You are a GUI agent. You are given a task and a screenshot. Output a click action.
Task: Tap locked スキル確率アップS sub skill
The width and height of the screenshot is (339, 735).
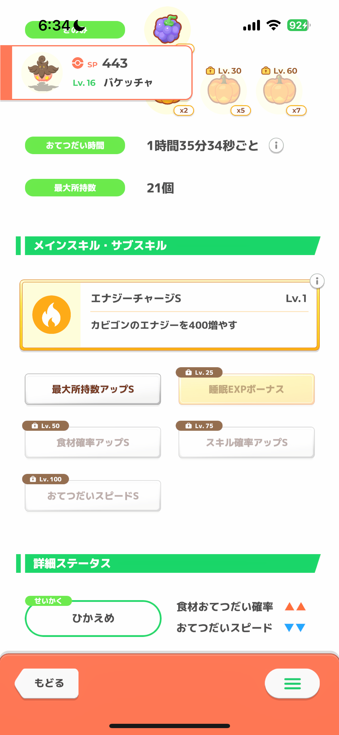click(x=246, y=443)
